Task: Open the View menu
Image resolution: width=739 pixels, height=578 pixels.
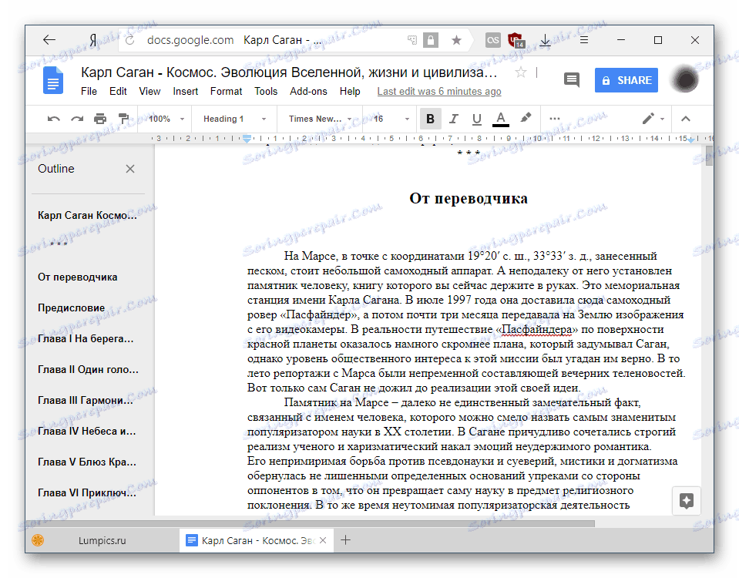Action: tap(149, 92)
